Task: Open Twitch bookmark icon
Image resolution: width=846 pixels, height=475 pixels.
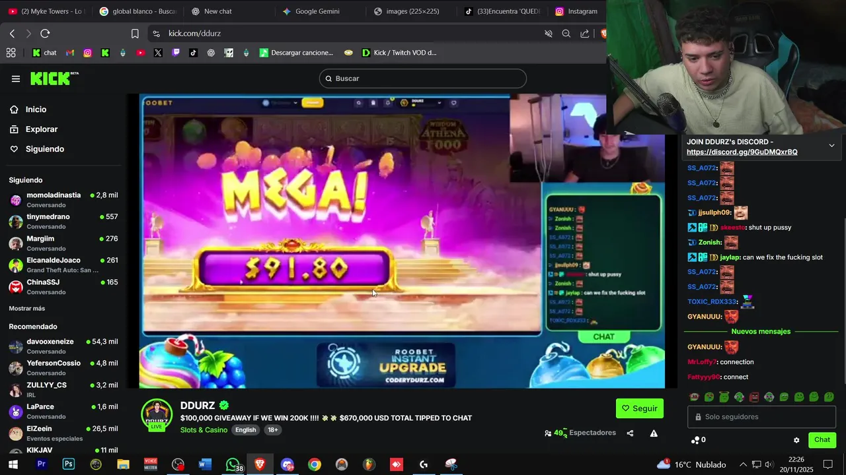Action: 176,53
